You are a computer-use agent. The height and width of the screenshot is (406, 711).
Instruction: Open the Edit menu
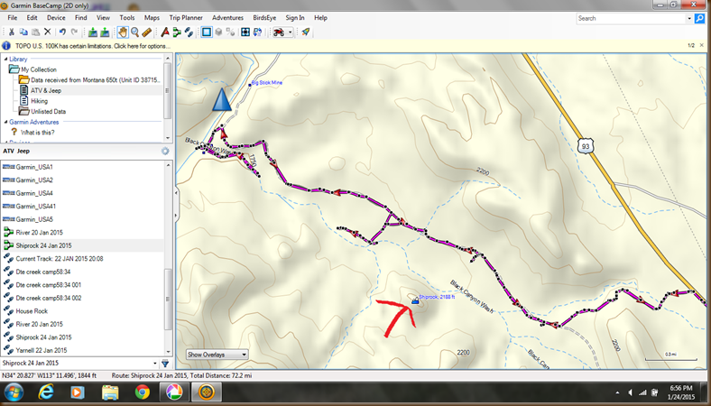(32, 18)
